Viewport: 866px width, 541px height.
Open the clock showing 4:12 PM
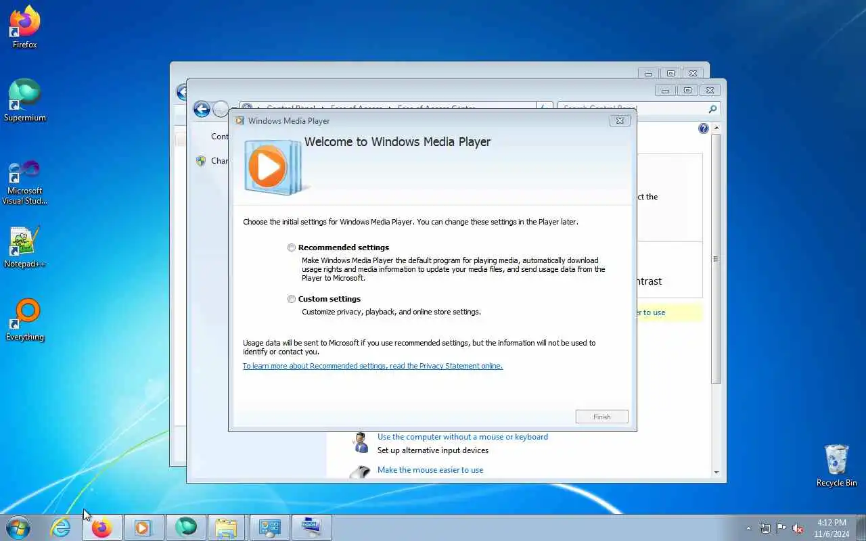tap(831, 528)
